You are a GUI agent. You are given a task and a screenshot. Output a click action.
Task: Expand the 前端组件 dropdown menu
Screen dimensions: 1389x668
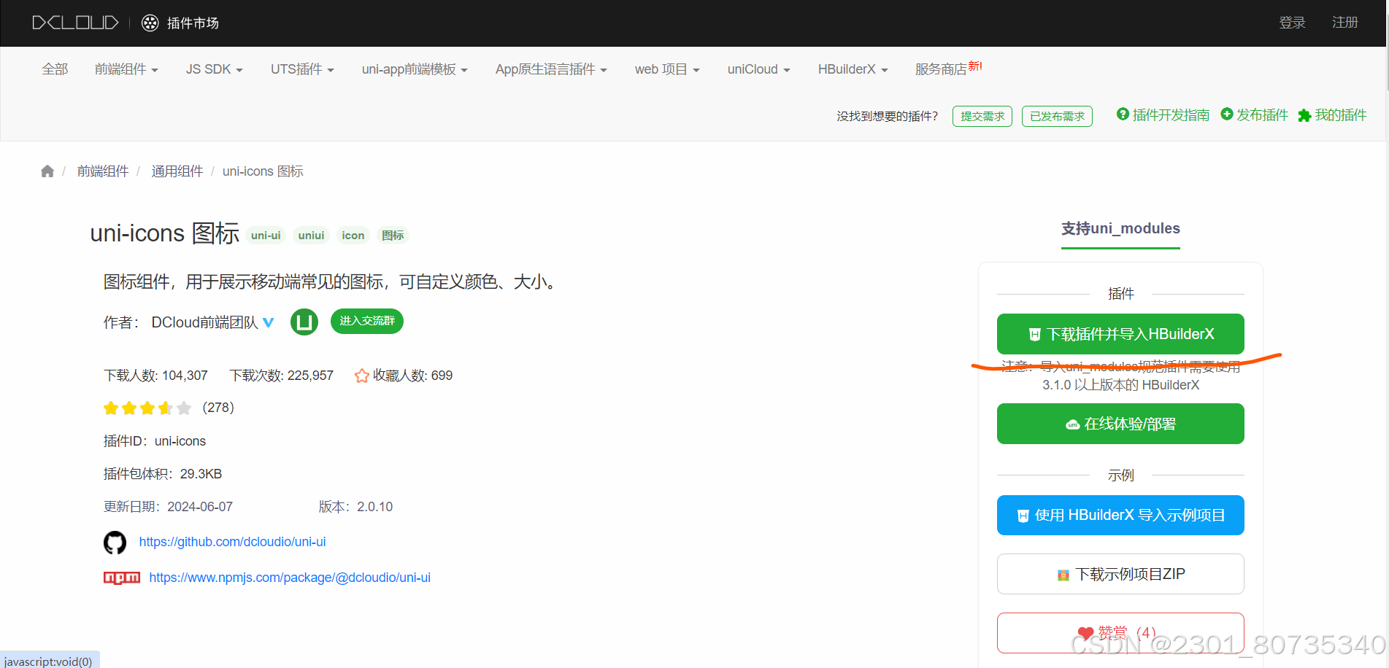pos(126,69)
